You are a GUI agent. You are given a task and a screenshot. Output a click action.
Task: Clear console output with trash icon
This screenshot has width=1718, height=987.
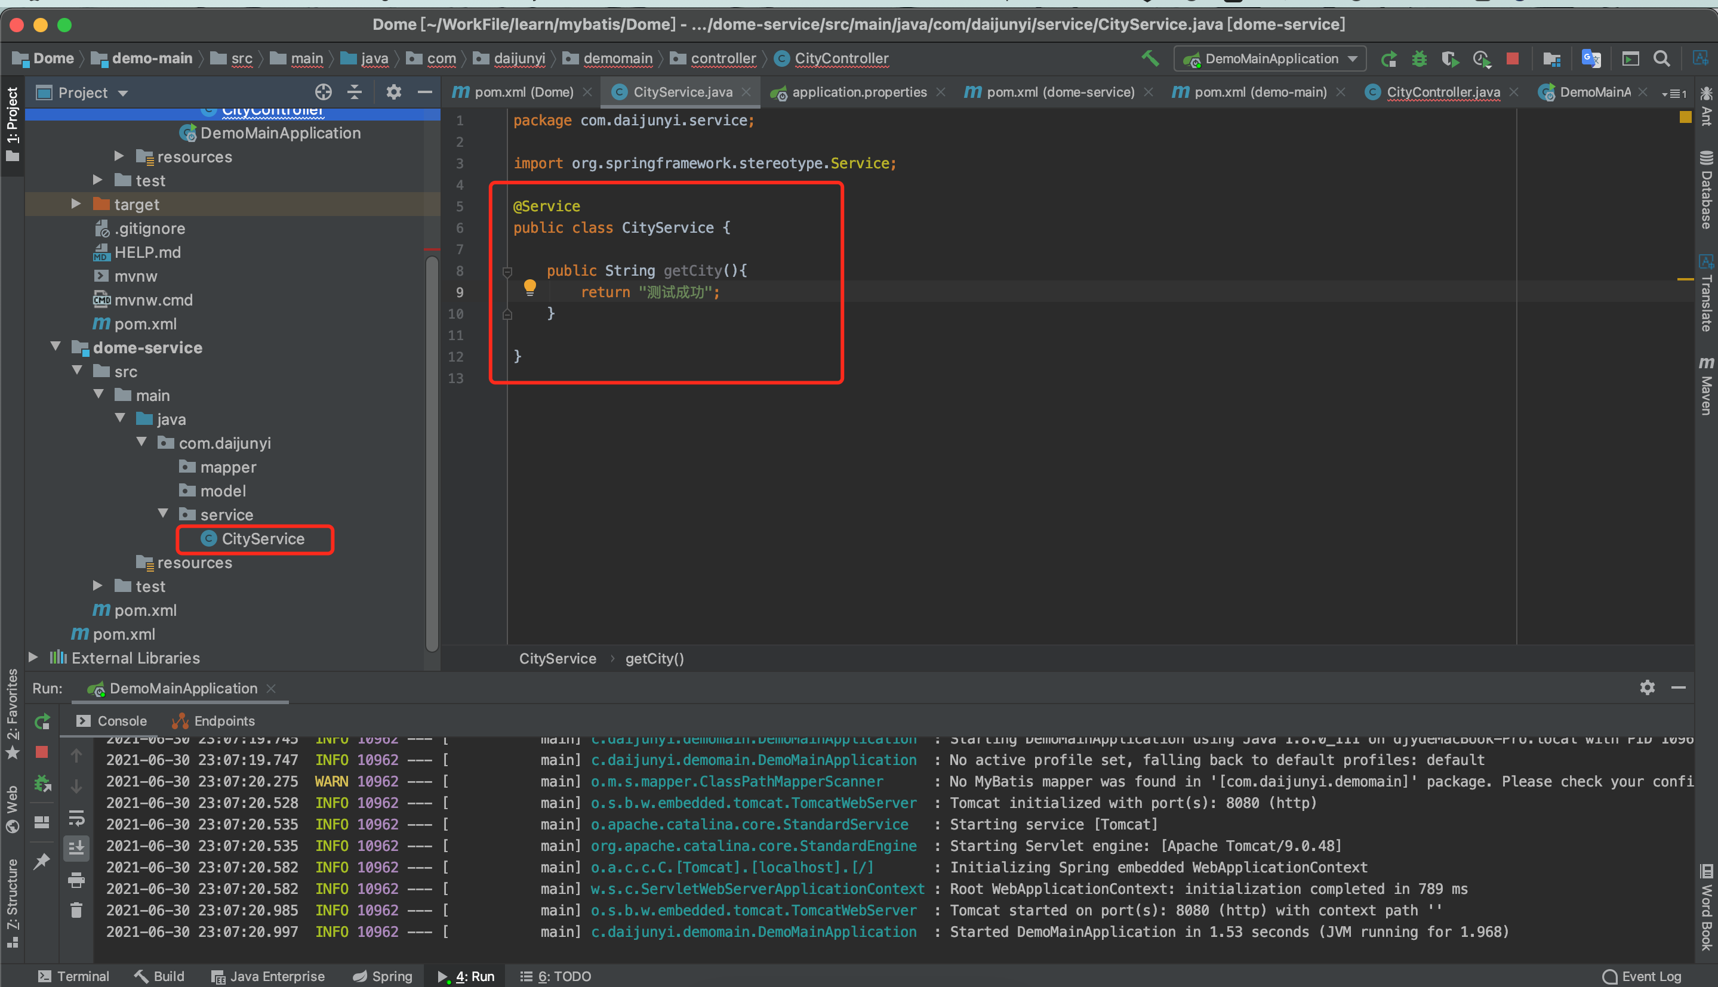click(76, 909)
